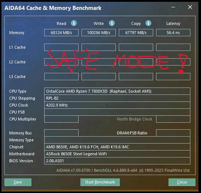Image resolution: width=201 pixels, height=193 pixels.
Task: Click the L3 Cache Read field
Action: tap(61, 77)
